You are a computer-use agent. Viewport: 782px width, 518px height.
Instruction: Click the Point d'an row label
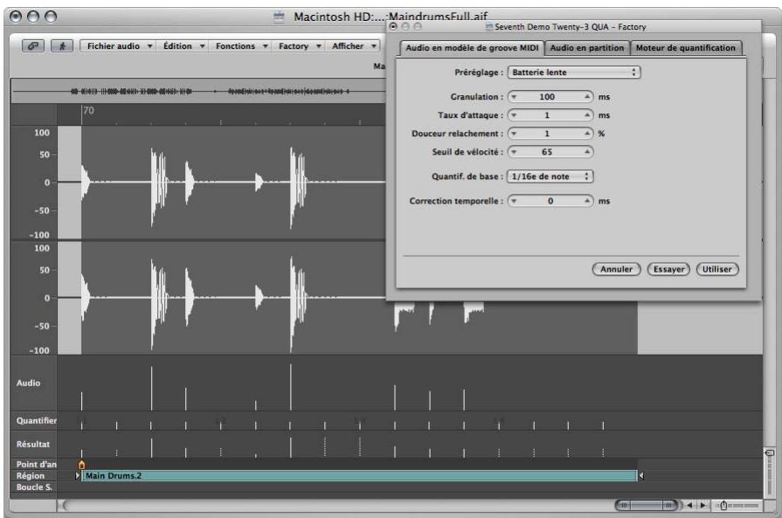37,464
